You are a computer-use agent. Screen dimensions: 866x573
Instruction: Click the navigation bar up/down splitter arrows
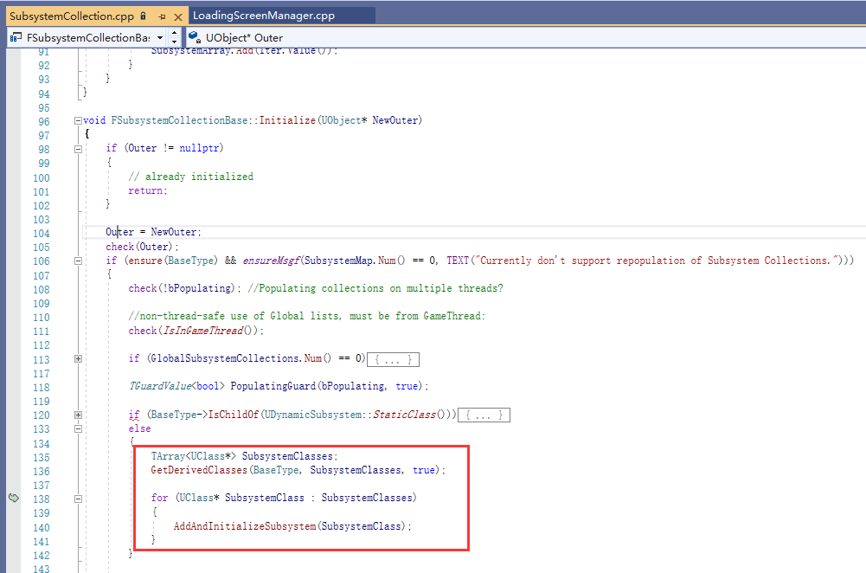click(x=175, y=37)
